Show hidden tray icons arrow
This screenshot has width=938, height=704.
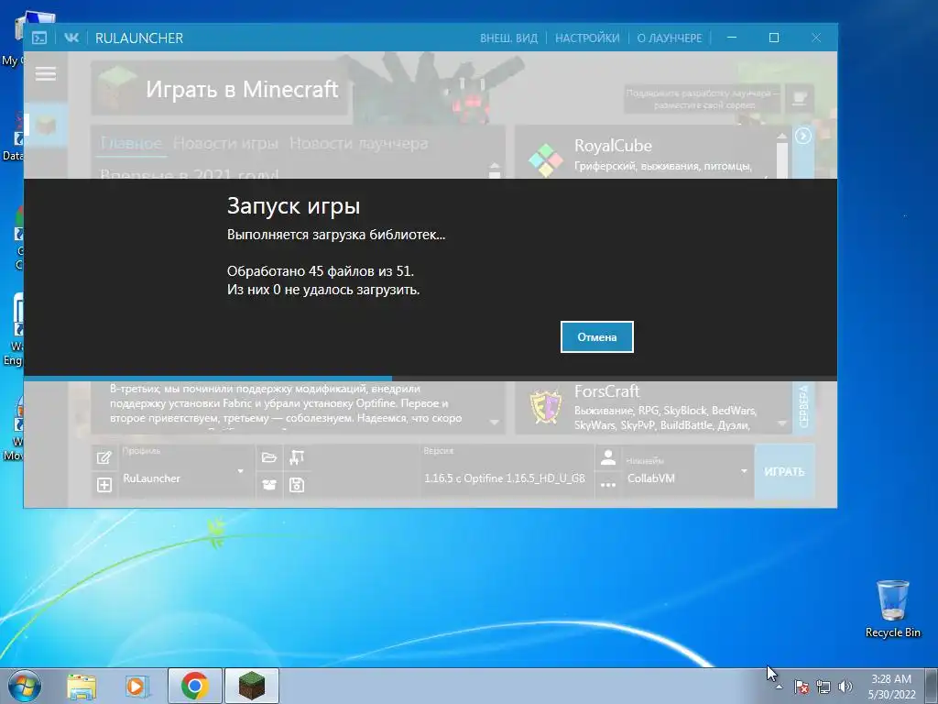tap(780, 687)
